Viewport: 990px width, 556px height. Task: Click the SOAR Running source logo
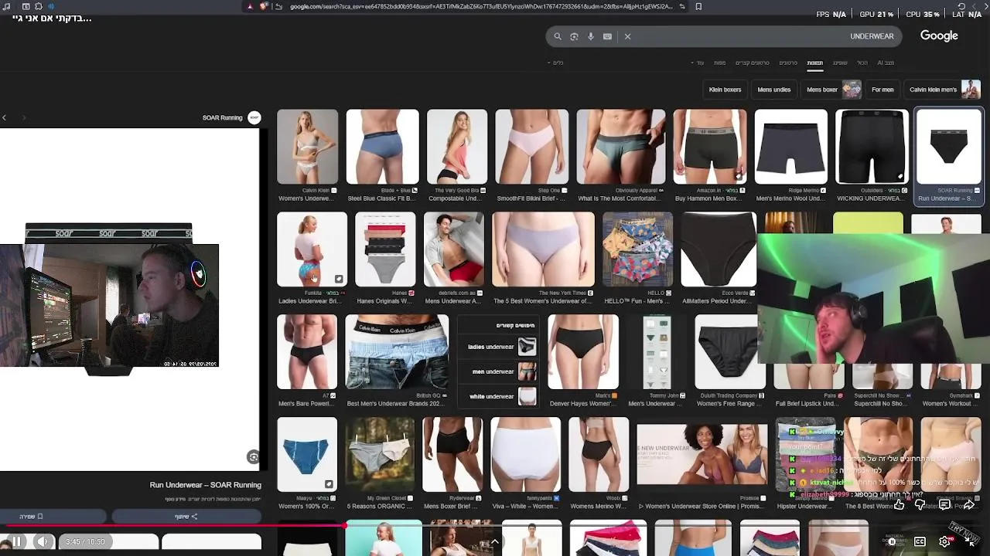(254, 117)
